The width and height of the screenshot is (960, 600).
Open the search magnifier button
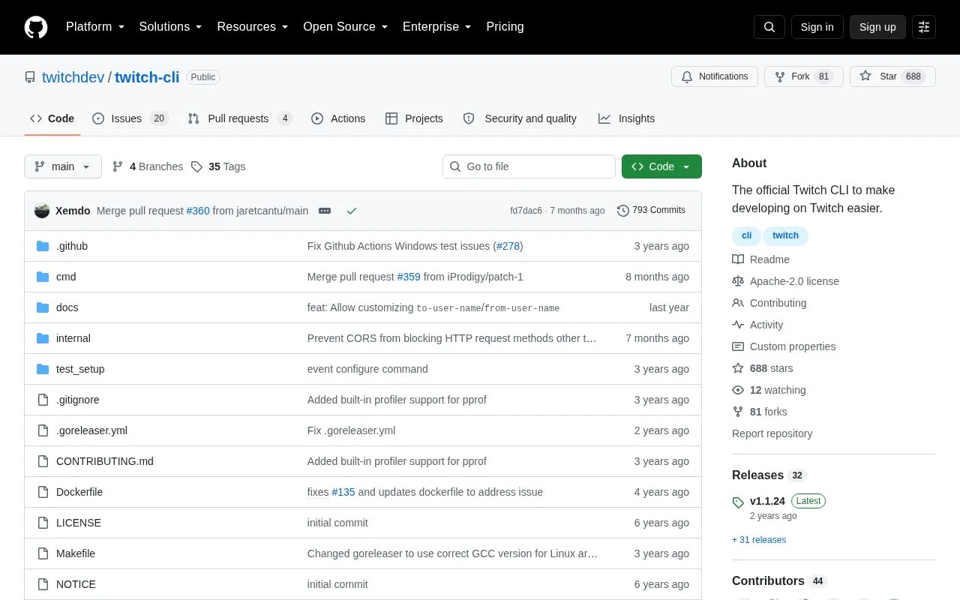pos(769,27)
